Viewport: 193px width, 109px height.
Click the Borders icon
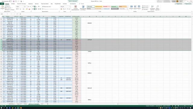coord(24,9)
